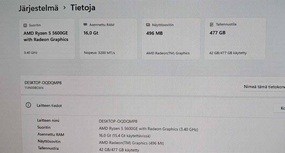The image size is (285, 153).
Task: Click DESKTOP-OQDQMP8 value in Laitteen nimi row
Action: tap(118, 121)
